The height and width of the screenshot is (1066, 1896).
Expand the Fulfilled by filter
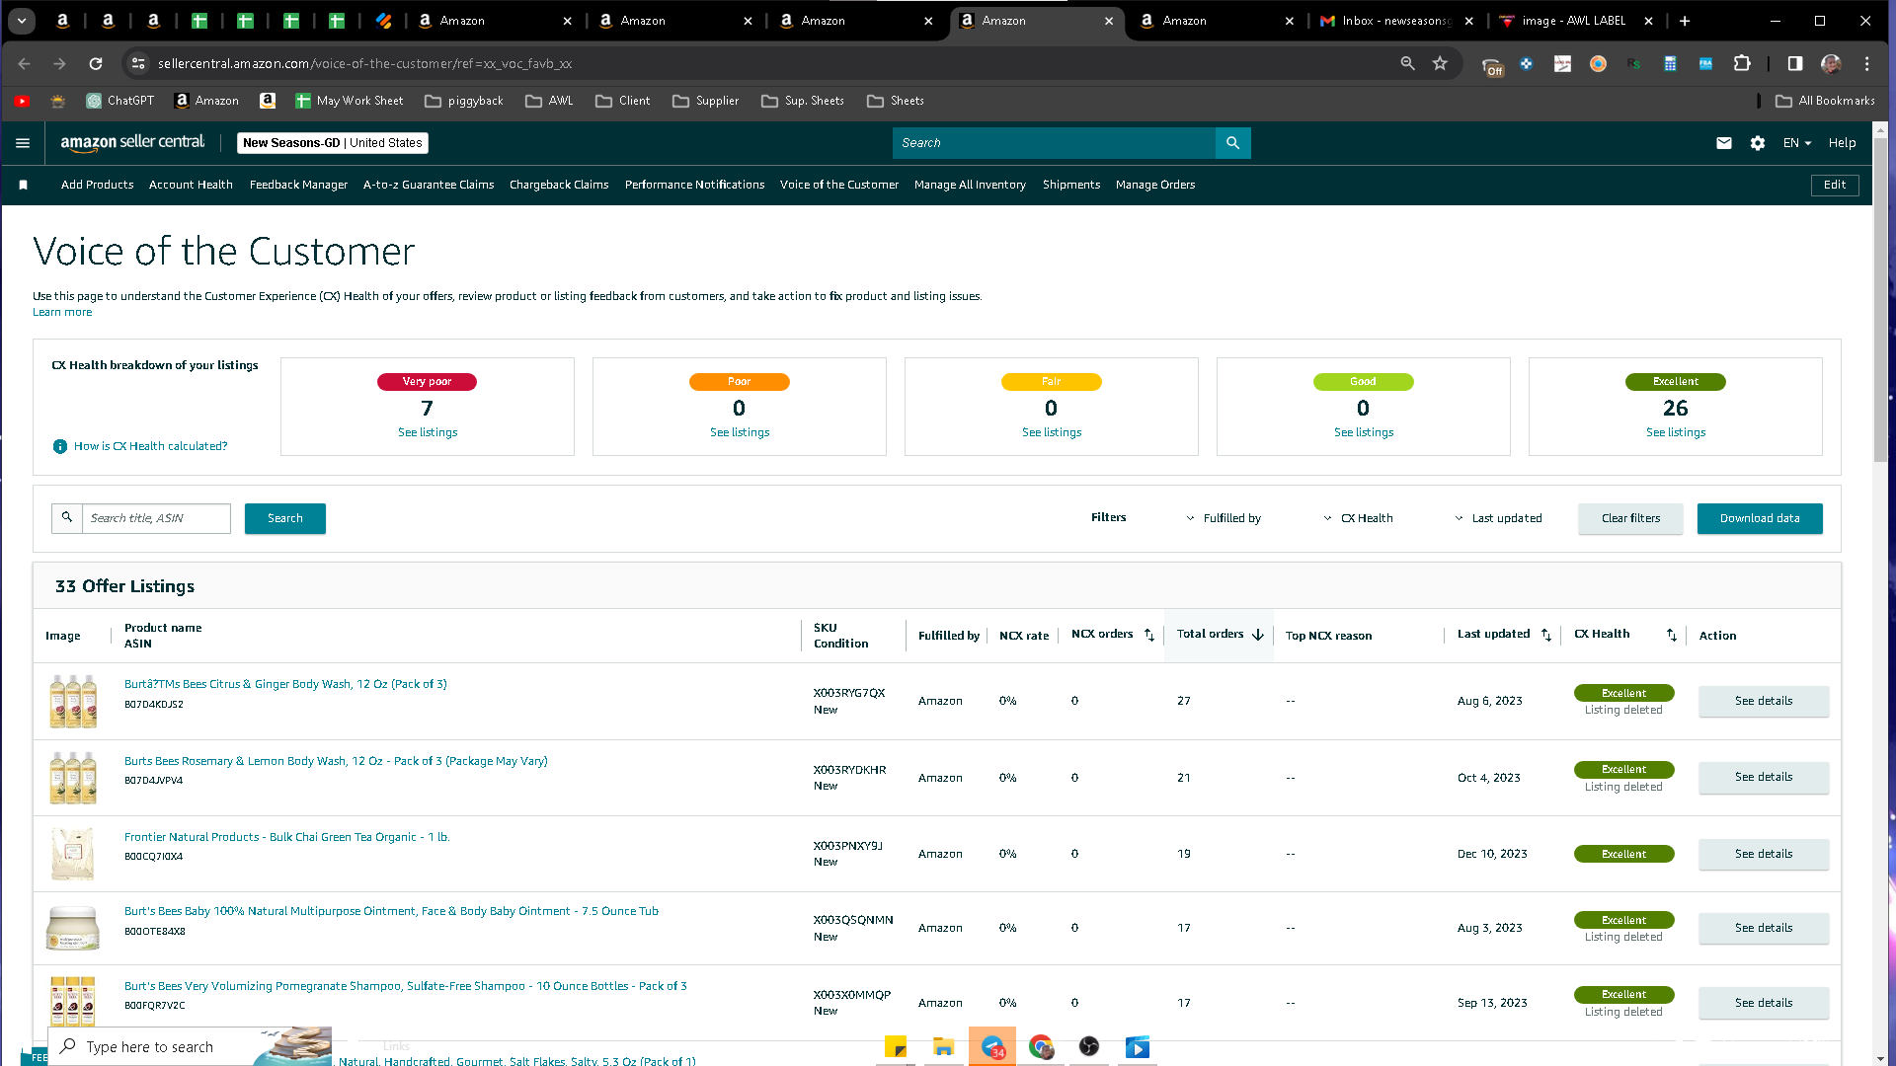[1224, 518]
